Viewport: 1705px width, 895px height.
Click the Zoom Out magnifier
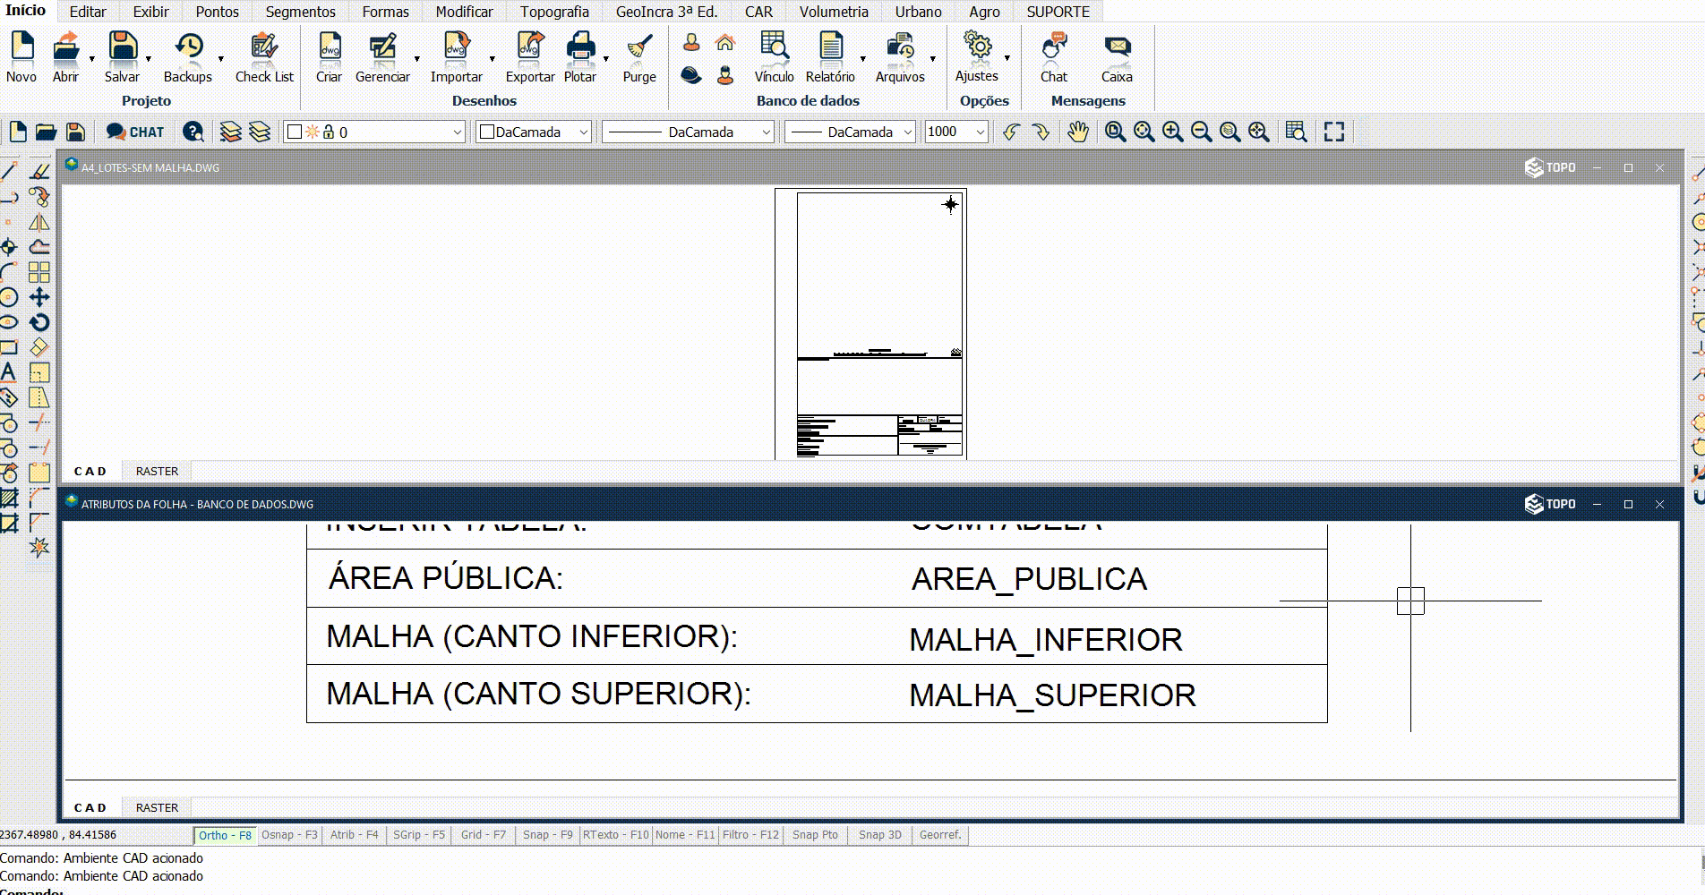(x=1201, y=132)
